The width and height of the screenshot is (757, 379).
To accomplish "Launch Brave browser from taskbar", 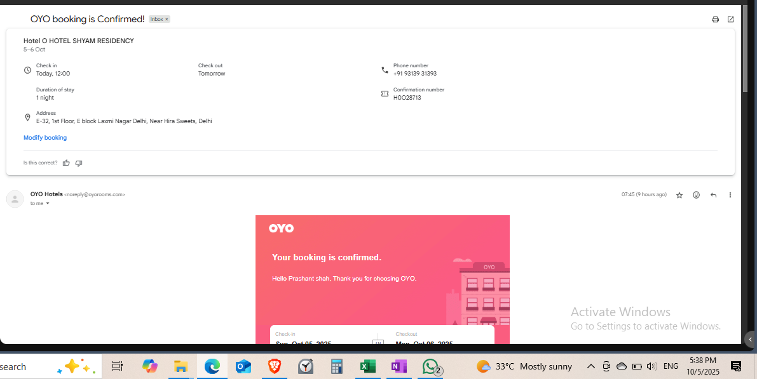I will [x=274, y=366].
